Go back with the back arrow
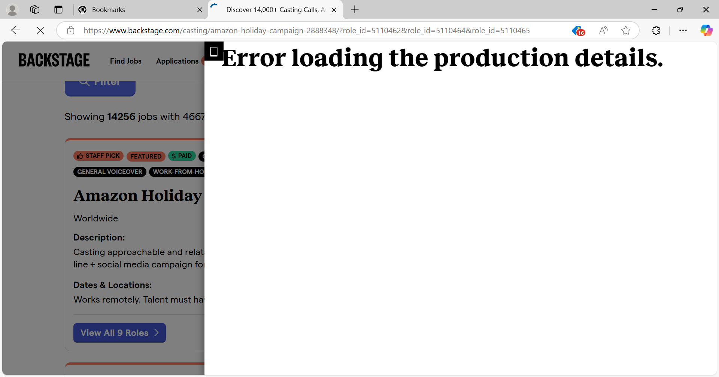 (16, 30)
